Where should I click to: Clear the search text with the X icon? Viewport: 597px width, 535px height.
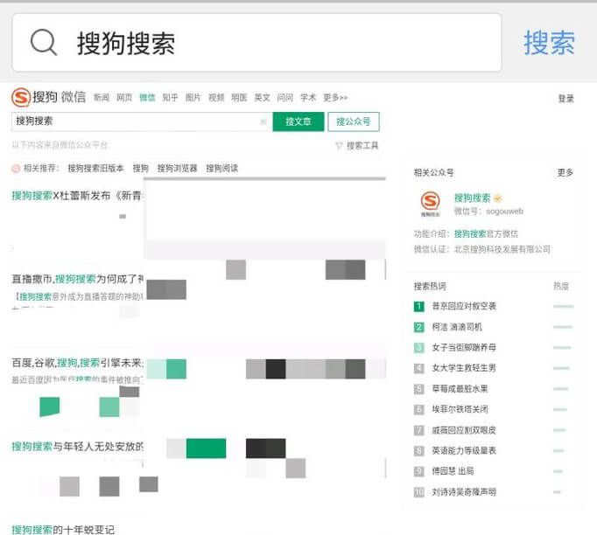pos(263,122)
